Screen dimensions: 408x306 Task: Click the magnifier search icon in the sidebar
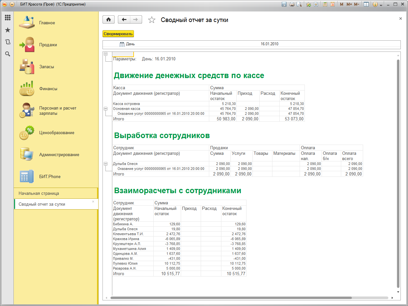click(x=8, y=54)
